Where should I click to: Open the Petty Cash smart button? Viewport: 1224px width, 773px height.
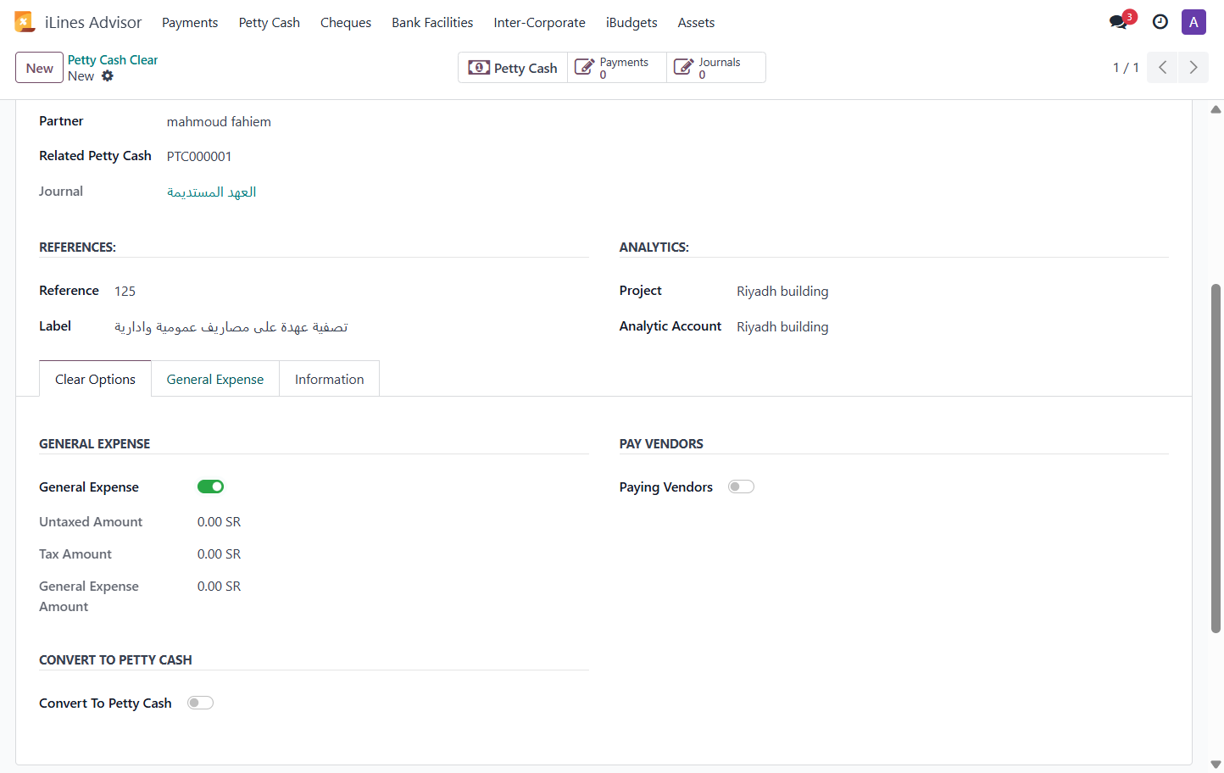[513, 68]
